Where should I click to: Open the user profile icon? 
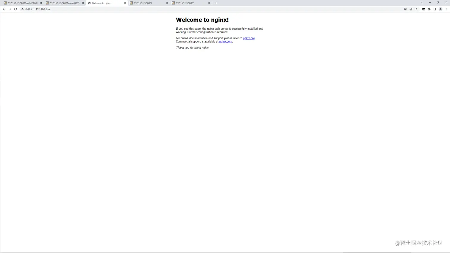click(440, 9)
